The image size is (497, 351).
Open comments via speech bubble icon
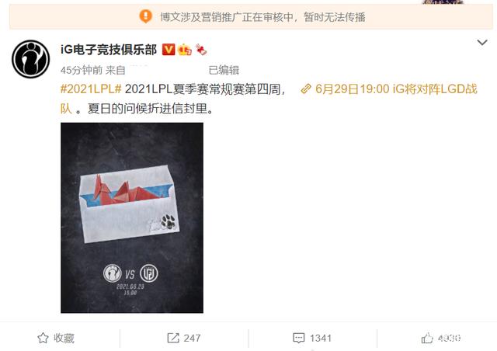coord(298,338)
